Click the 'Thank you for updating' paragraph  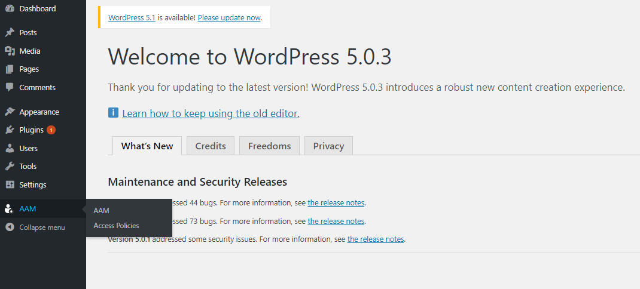(367, 88)
